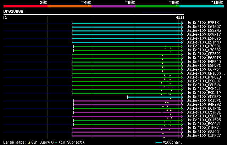Click the truncated UniRef100_UPI000.. label

[206, 74]
